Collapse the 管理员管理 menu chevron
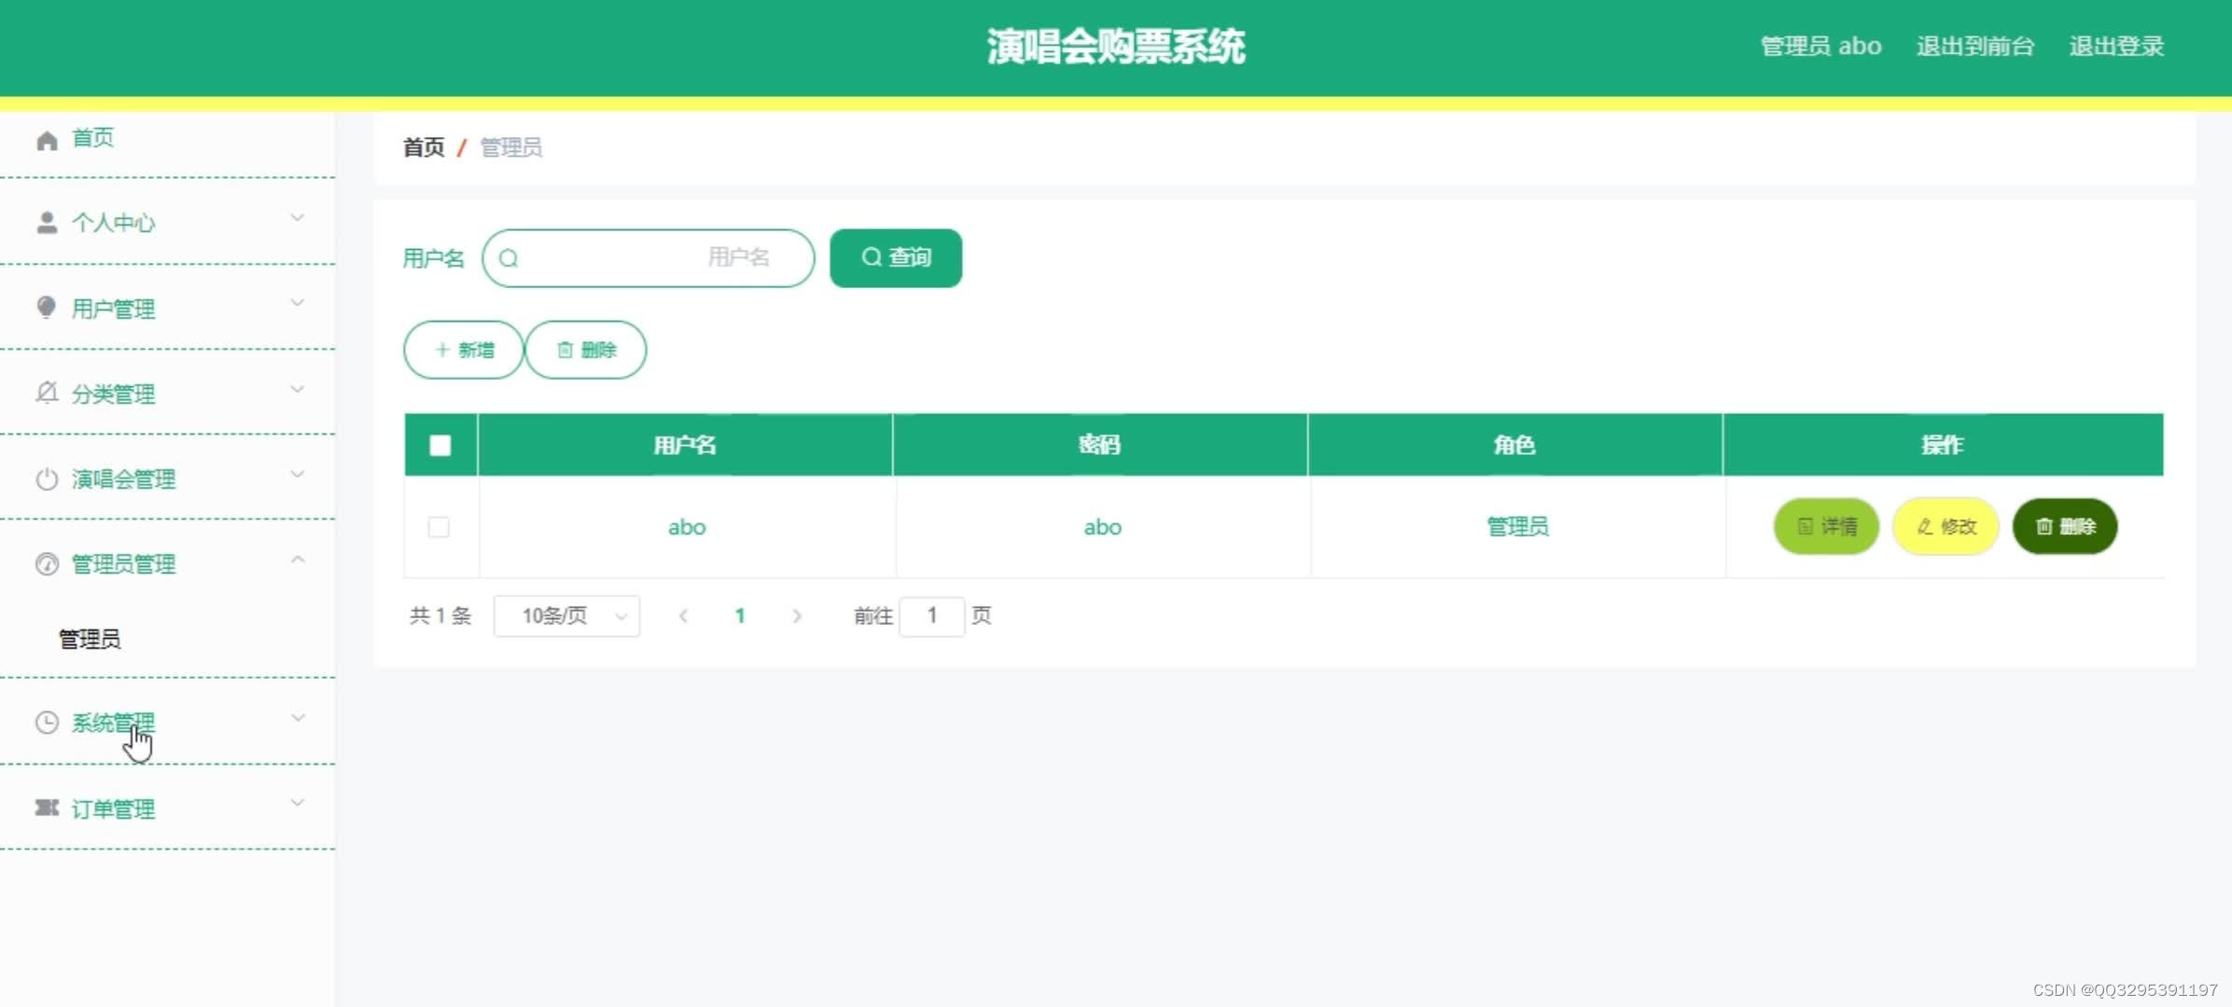The height and width of the screenshot is (1007, 2232). [x=298, y=559]
